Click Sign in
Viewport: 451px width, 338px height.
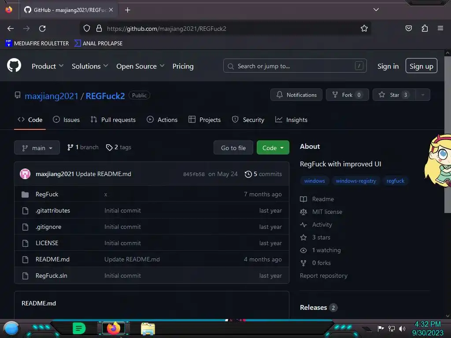(388, 66)
